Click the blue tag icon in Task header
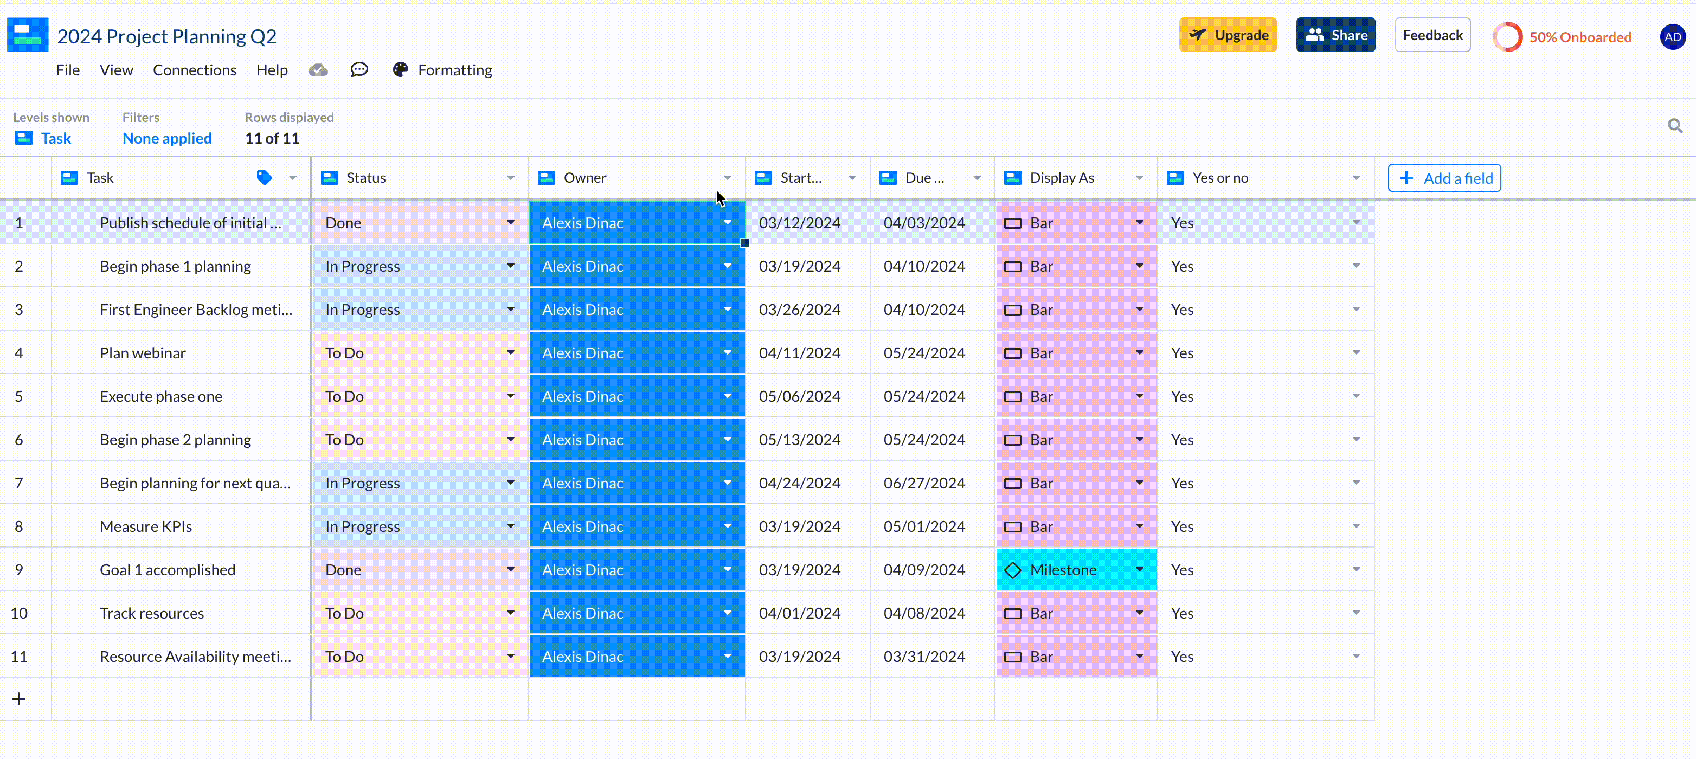The image size is (1696, 759). pyautogui.click(x=264, y=178)
